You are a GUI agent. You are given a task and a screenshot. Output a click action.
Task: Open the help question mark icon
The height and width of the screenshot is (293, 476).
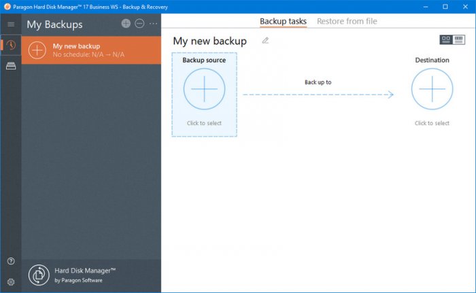(10, 261)
